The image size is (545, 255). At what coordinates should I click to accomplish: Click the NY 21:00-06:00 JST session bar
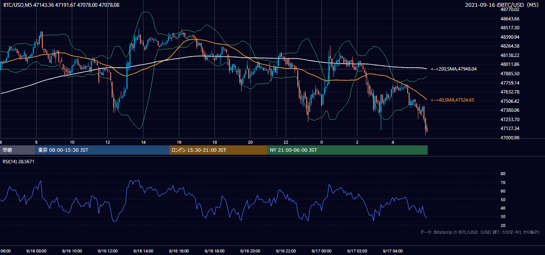click(348, 150)
